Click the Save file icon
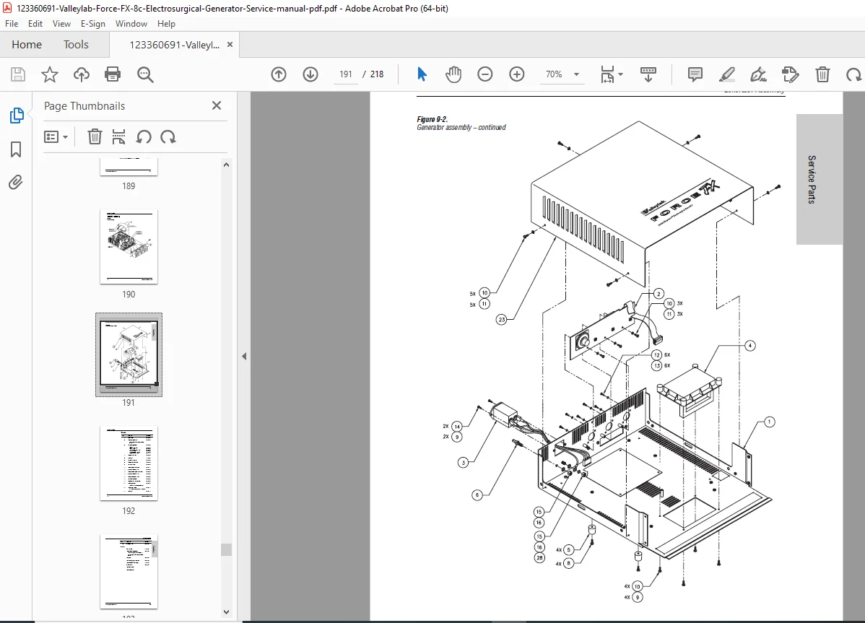This screenshot has width=865, height=623. coord(18,74)
